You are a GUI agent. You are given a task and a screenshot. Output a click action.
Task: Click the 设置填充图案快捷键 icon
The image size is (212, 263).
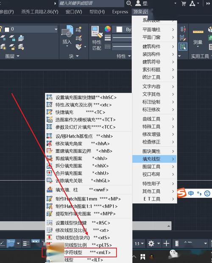point(49,97)
